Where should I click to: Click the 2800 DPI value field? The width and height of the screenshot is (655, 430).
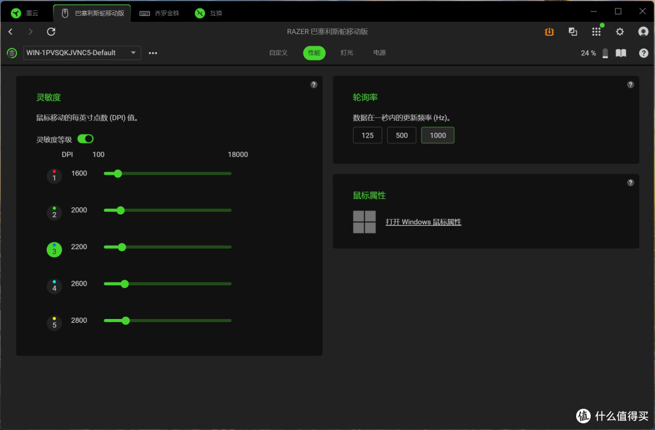point(79,320)
